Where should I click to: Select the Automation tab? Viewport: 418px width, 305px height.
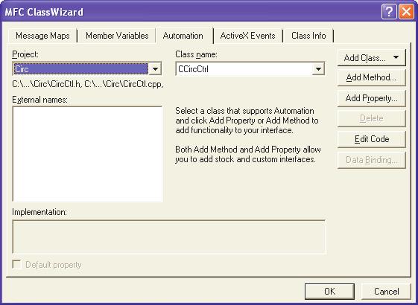click(183, 36)
